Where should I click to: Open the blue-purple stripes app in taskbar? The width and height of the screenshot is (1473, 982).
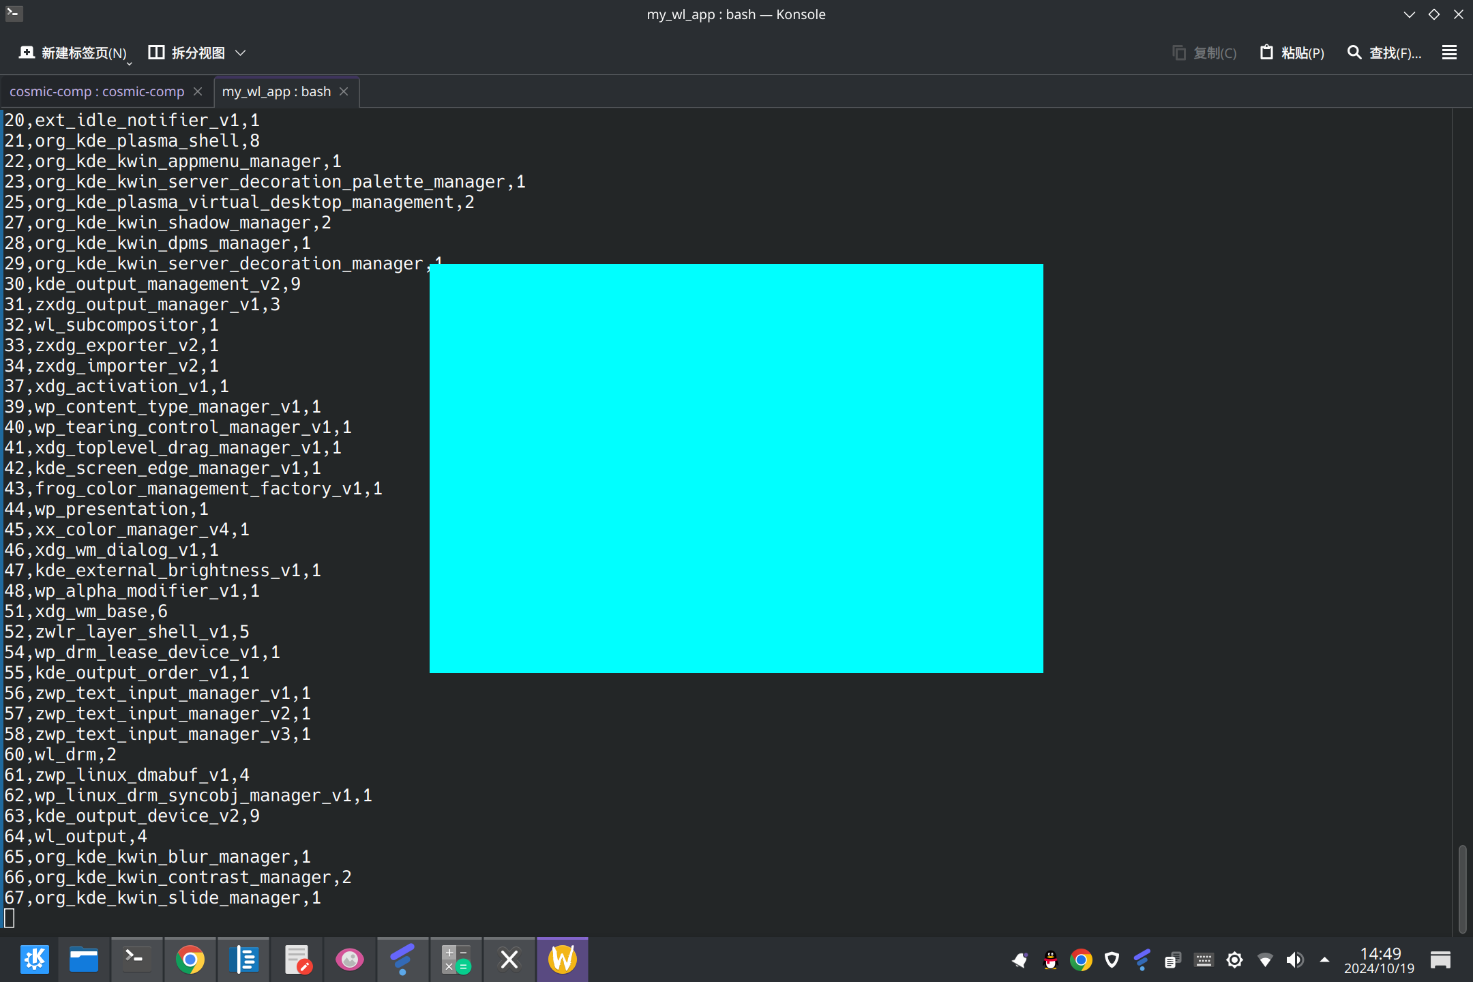click(x=402, y=959)
